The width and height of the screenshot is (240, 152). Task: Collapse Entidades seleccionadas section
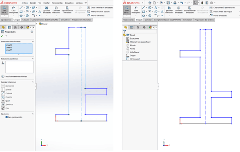(33, 42)
